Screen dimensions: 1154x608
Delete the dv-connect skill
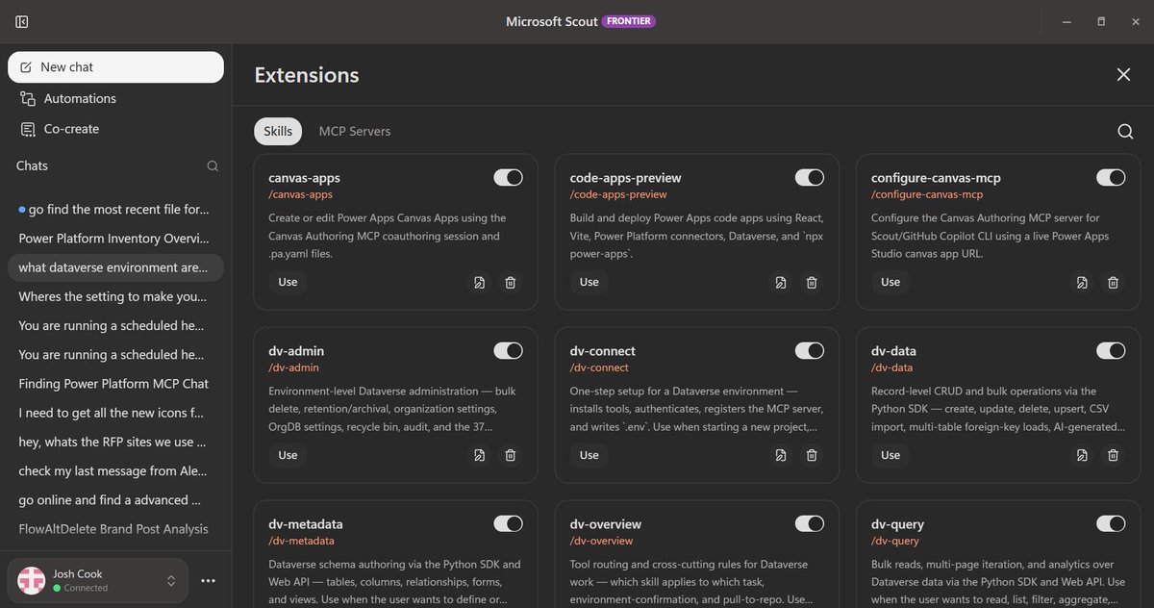[812, 455]
